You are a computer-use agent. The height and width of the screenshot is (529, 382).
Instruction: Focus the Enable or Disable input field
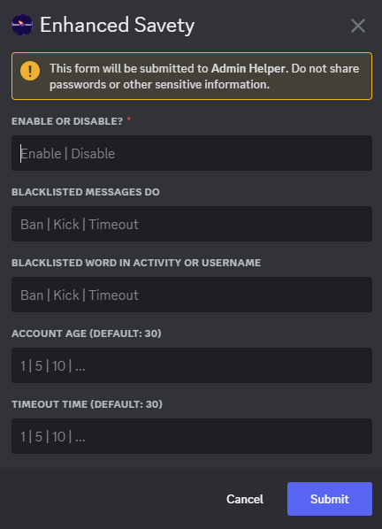point(192,153)
